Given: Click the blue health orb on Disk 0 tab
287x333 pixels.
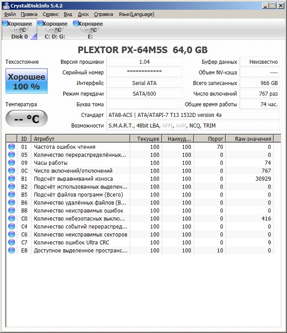Looking at the screenshot, I should (x=5, y=23).
